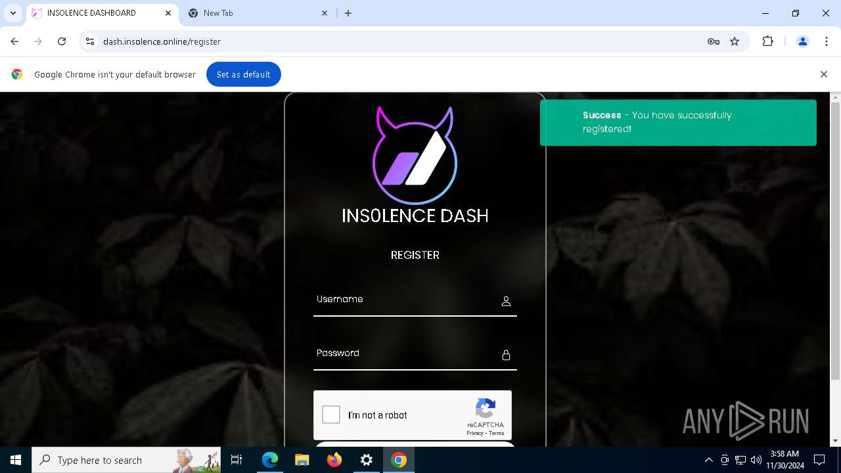The height and width of the screenshot is (473, 841).
Task: Go back to previous page
Action: click(x=14, y=41)
